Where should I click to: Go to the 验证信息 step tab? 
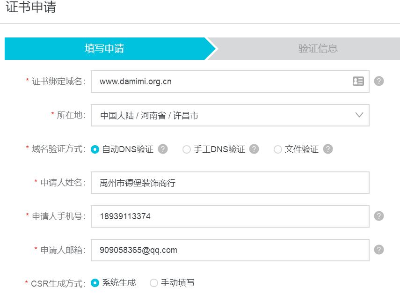tap(318, 49)
